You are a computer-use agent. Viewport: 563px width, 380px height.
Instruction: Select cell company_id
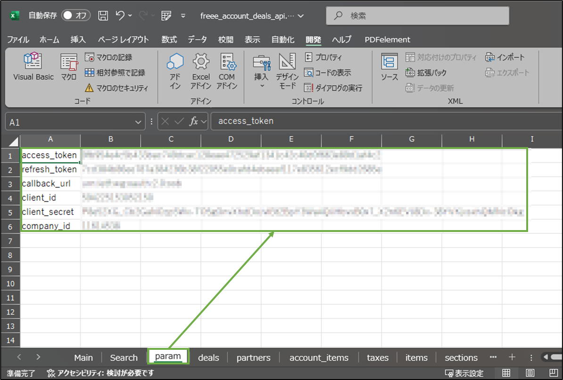pos(50,226)
